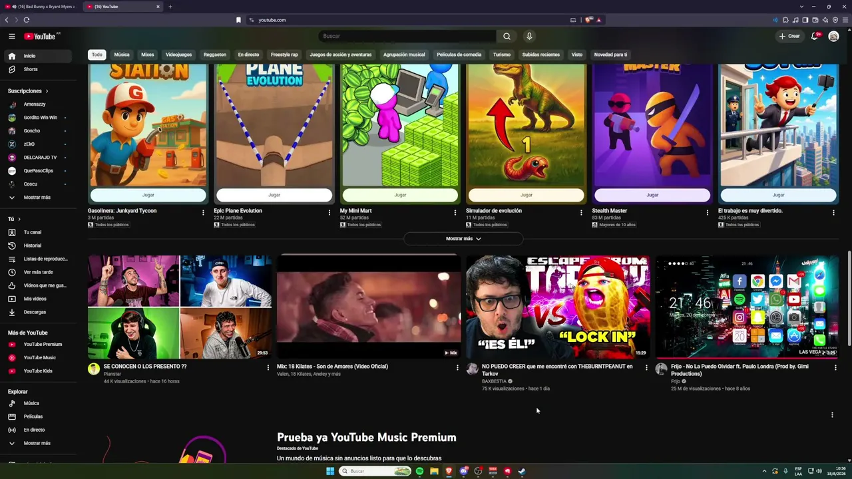Viewport: 852px width, 479px height.
Task: Start voice search with the microphone icon
Action: pyautogui.click(x=529, y=36)
